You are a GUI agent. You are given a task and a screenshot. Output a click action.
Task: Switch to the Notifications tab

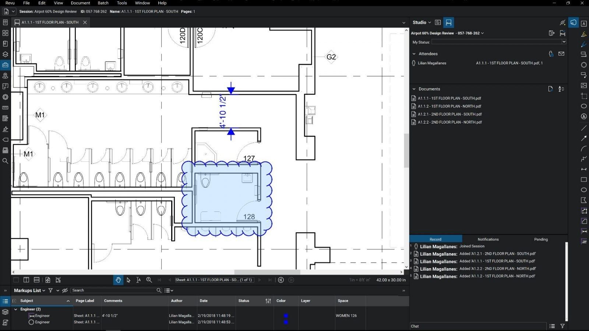point(488,239)
